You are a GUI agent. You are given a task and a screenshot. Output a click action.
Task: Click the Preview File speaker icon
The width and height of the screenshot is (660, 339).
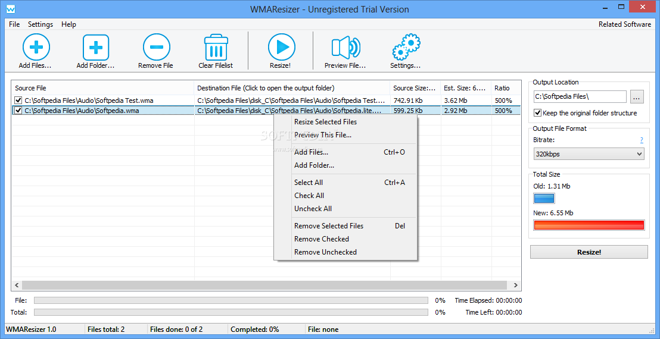pyautogui.click(x=345, y=48)
